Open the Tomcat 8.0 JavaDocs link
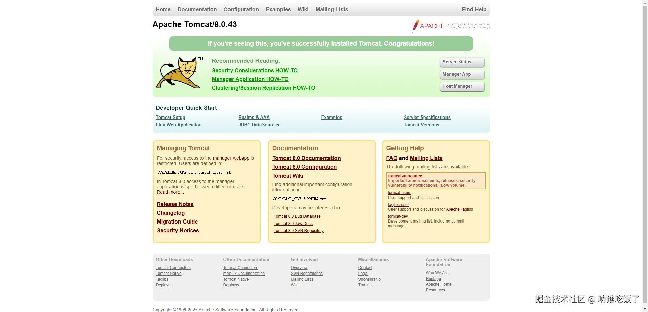 pyautogui.click(x=293, y=224)
